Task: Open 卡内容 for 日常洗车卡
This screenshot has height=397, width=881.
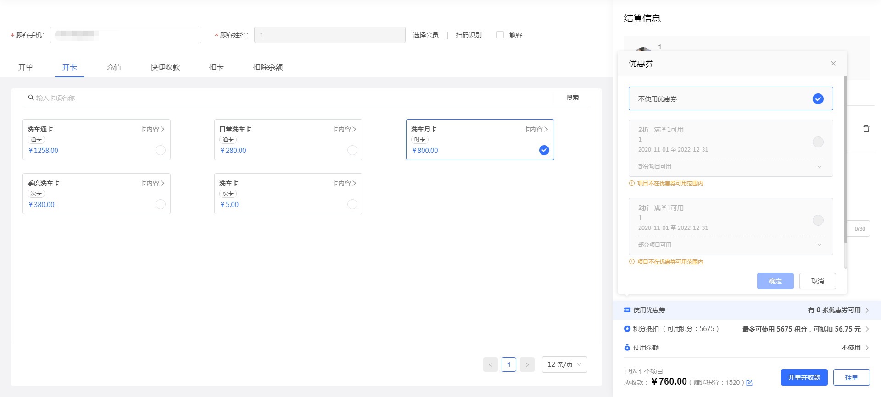Action: (344, 129)
